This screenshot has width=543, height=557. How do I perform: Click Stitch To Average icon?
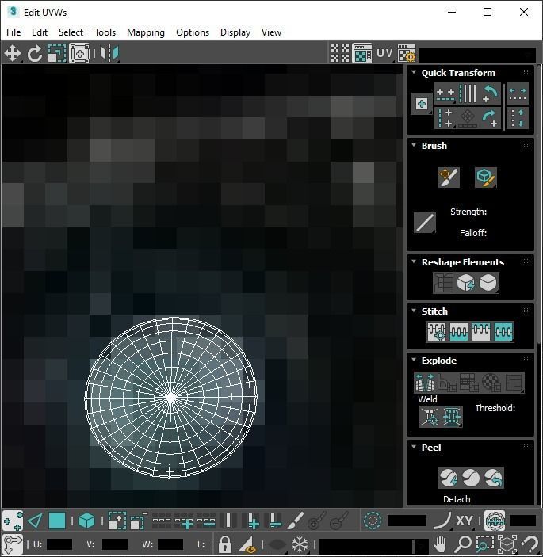[x=459, y=332]
